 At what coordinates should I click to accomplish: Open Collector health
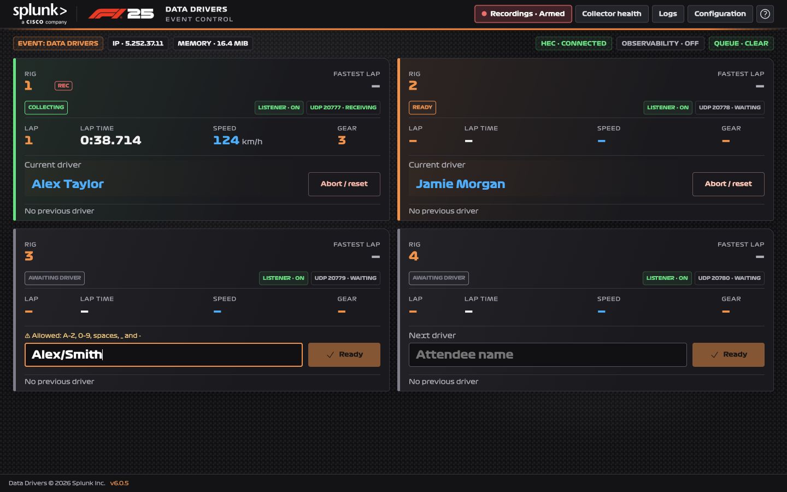point(612,14)
